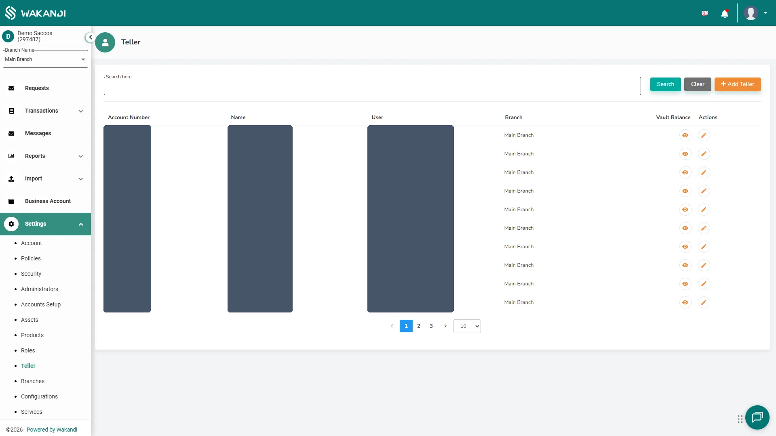Go to page 3

click(431, 326)
